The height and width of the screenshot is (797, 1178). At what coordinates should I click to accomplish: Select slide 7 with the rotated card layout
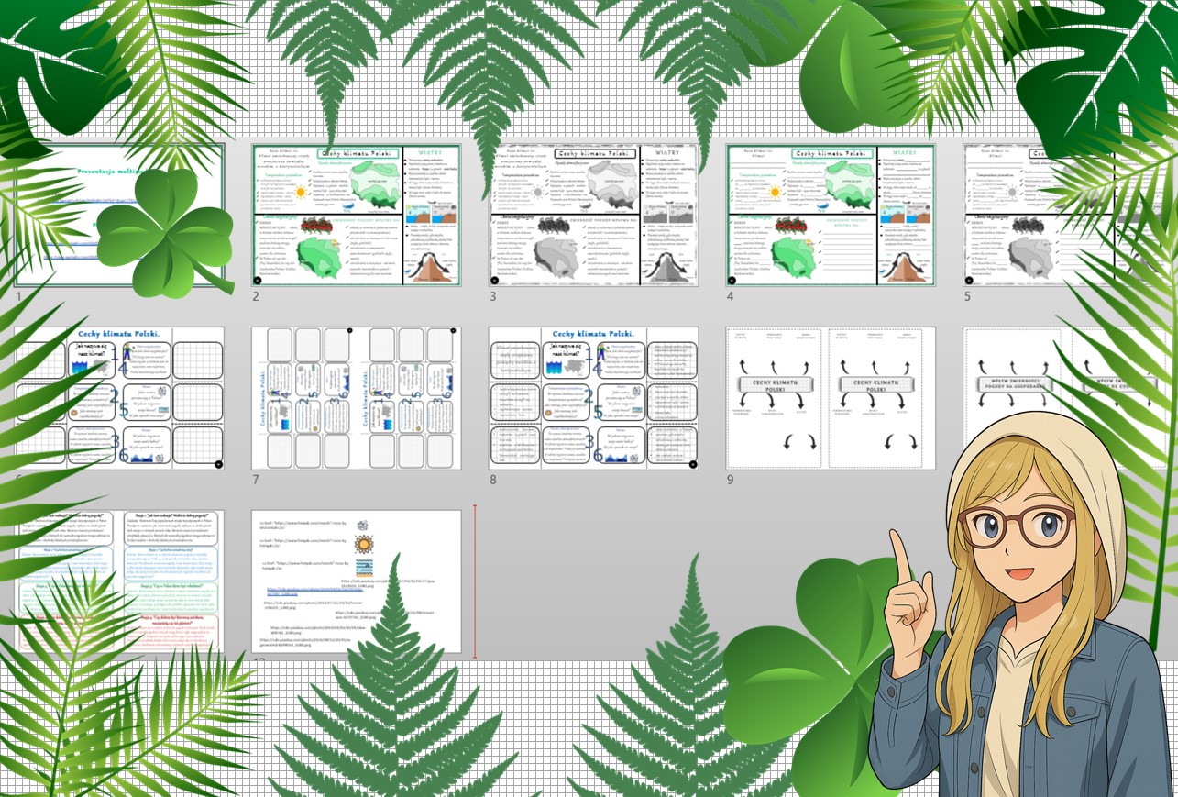357,398
